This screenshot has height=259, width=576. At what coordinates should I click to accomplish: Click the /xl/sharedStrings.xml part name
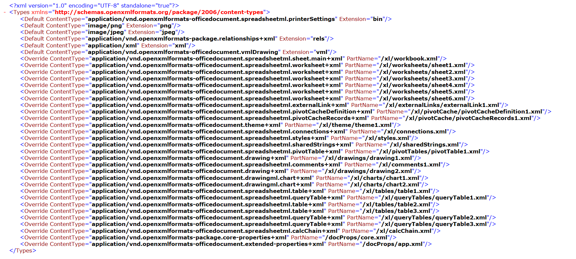click(x=425, y=145)
